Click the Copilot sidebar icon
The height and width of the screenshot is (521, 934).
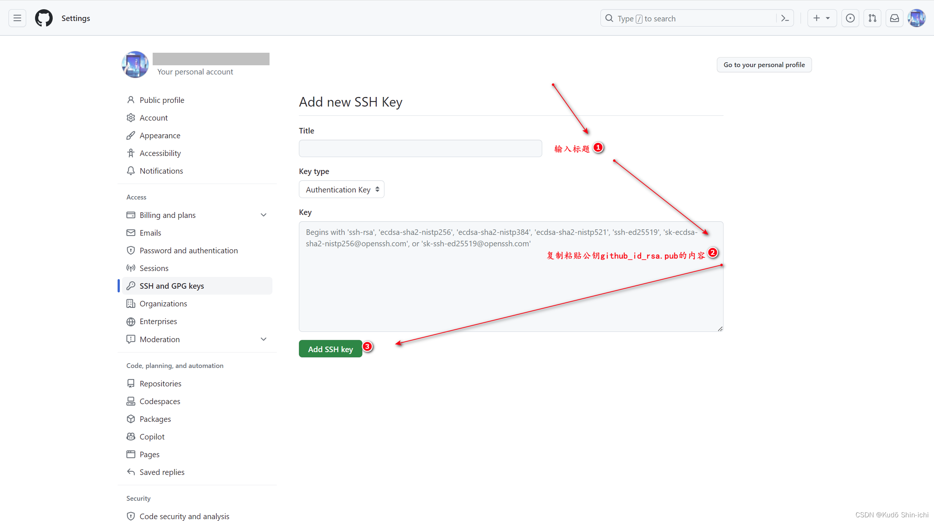click(x=131, y=437)
